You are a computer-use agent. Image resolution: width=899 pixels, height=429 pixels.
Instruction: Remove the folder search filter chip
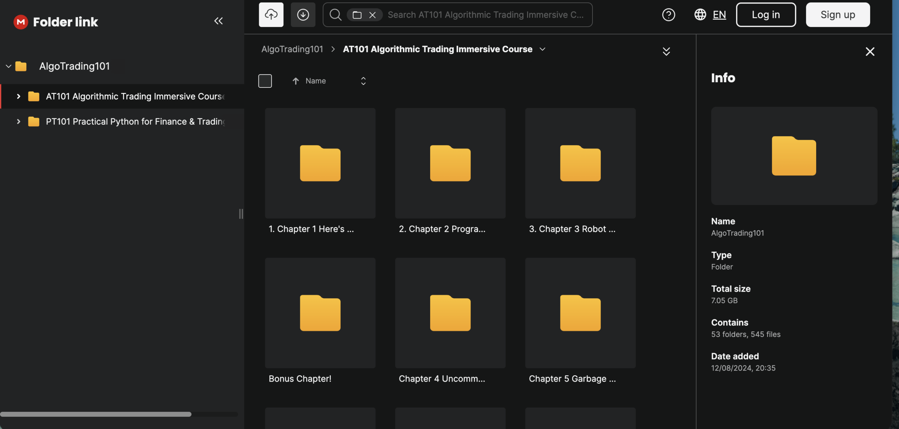[x=373, y=15]
